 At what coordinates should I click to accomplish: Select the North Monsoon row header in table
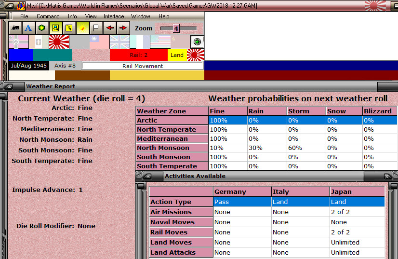[x=172, y=148]
